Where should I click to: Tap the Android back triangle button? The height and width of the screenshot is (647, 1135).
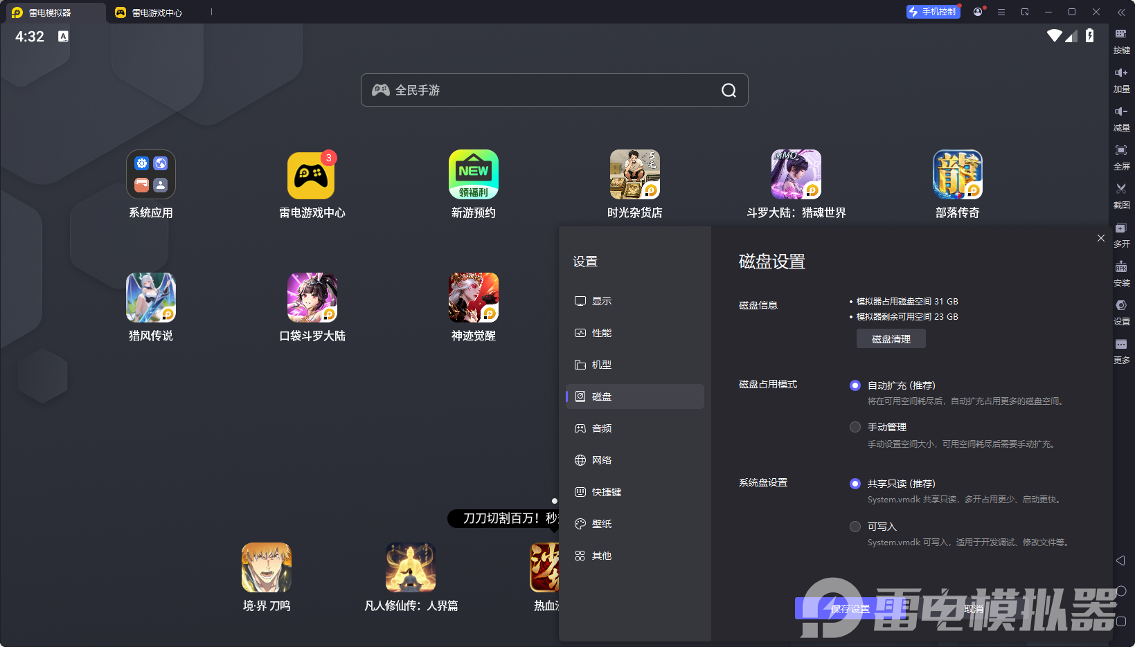(x=1121, y=561)
